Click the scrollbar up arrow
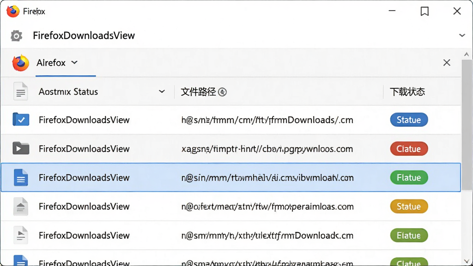Image resolution: width=473 pixels, height=266 pixels. coord(467,54)
